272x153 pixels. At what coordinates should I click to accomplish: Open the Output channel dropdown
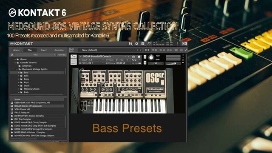tap(91, 60)
